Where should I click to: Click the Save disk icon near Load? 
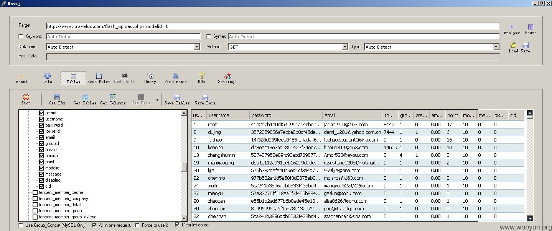click(526, 45)
